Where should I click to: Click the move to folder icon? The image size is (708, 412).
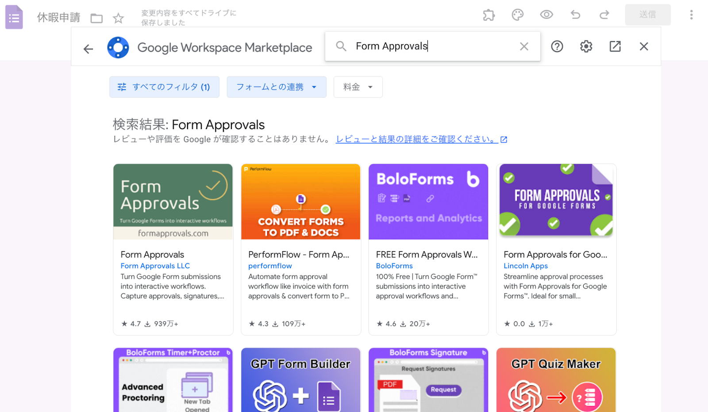point(96,18)
